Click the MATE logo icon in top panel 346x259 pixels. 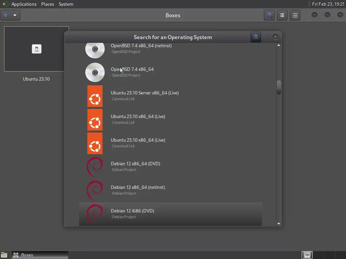(x=5, y=4)
